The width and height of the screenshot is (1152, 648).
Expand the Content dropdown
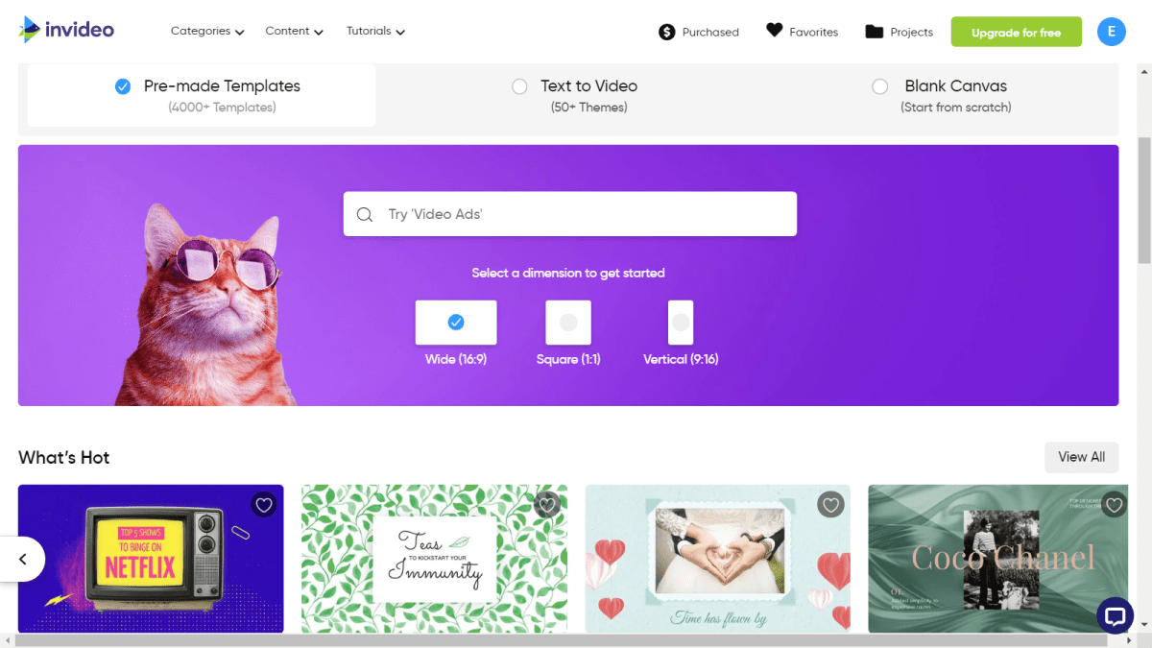[294, 31]
